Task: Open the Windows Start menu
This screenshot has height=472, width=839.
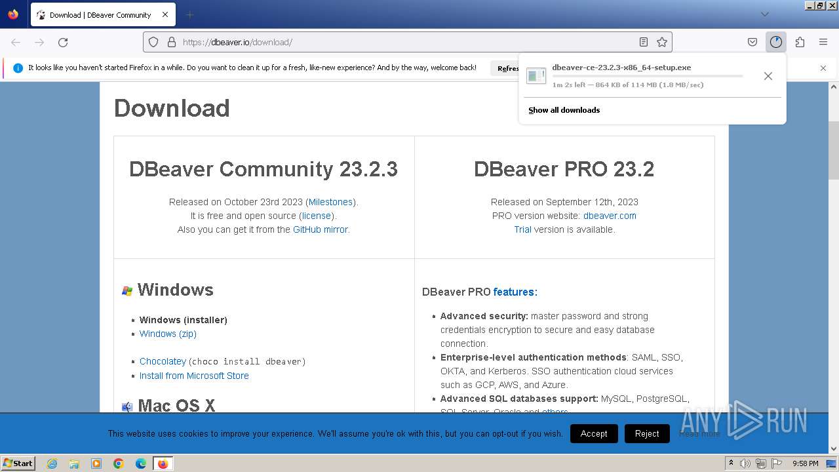Action: point(18,463)
